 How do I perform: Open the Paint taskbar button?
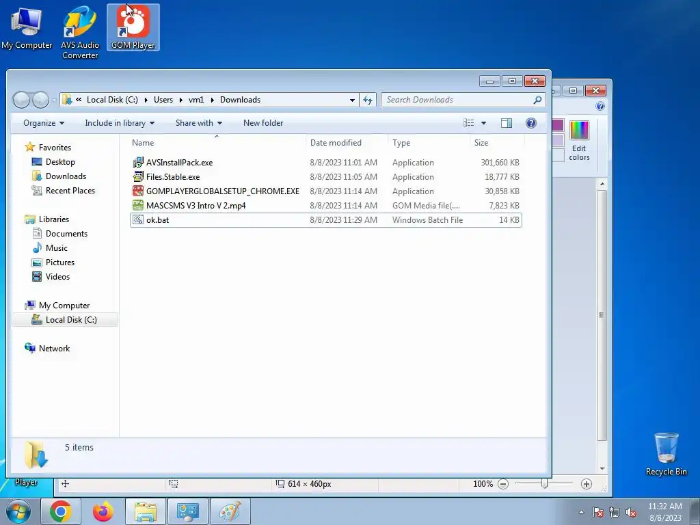click(230, 511)
